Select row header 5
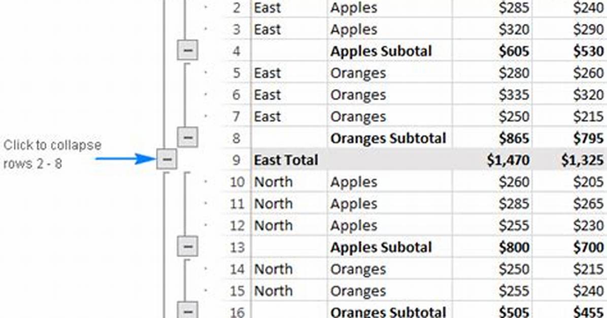Viewport: 607px width, 318px height. (237, 73)
